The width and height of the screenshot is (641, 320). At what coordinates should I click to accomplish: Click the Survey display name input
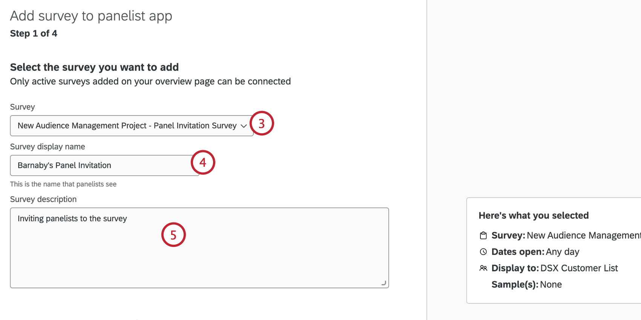(x=104, y=165)
